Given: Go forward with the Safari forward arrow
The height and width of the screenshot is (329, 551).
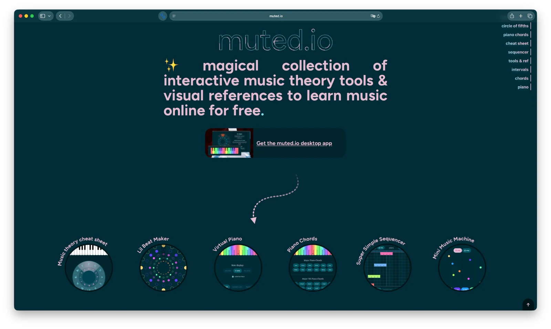Looking at the screenshot, I should pos(69,16).
